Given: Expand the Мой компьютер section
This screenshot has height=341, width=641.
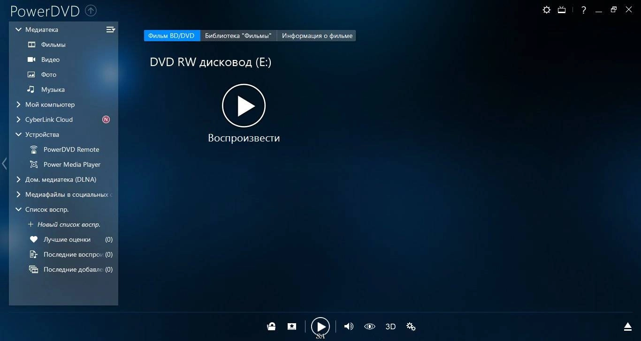Looking at the screenshot, I should 18,104.
